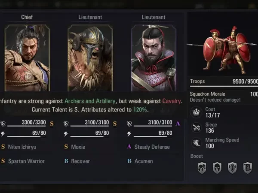Click the Chief's S talent grade icon
Screen dimensions: 258x193
tap(52, 124)
